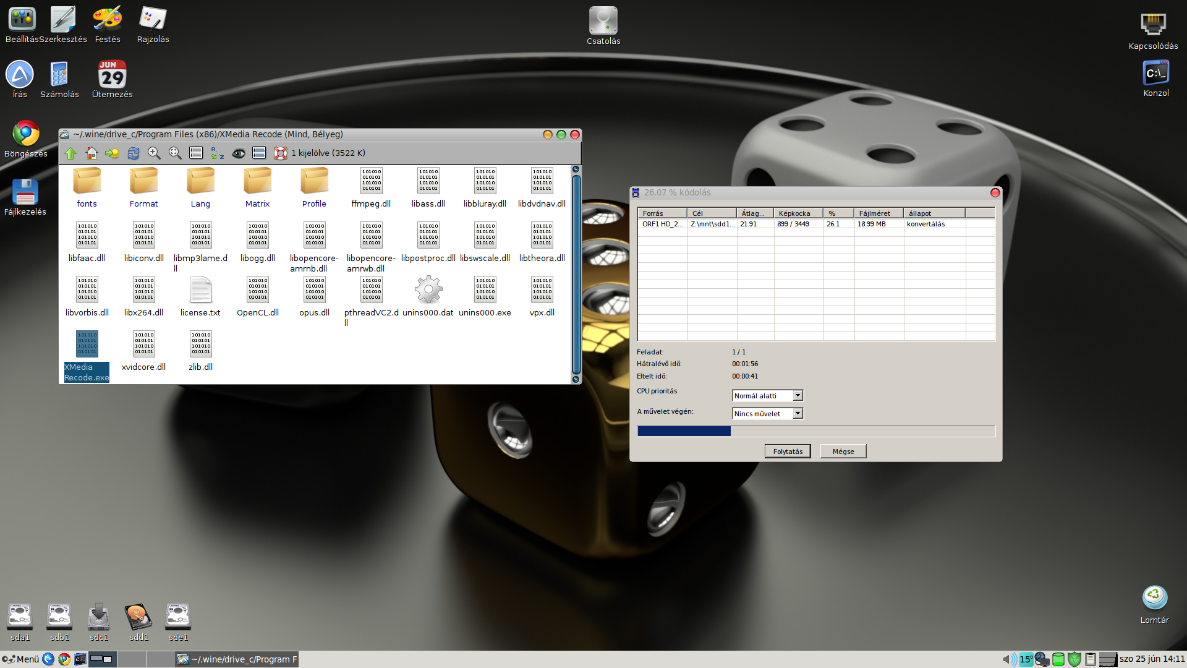Open the Szerkesztés desktop icon
Image resolution: width=1187 pixels, height=668 pixels.
tap(63, 25)
